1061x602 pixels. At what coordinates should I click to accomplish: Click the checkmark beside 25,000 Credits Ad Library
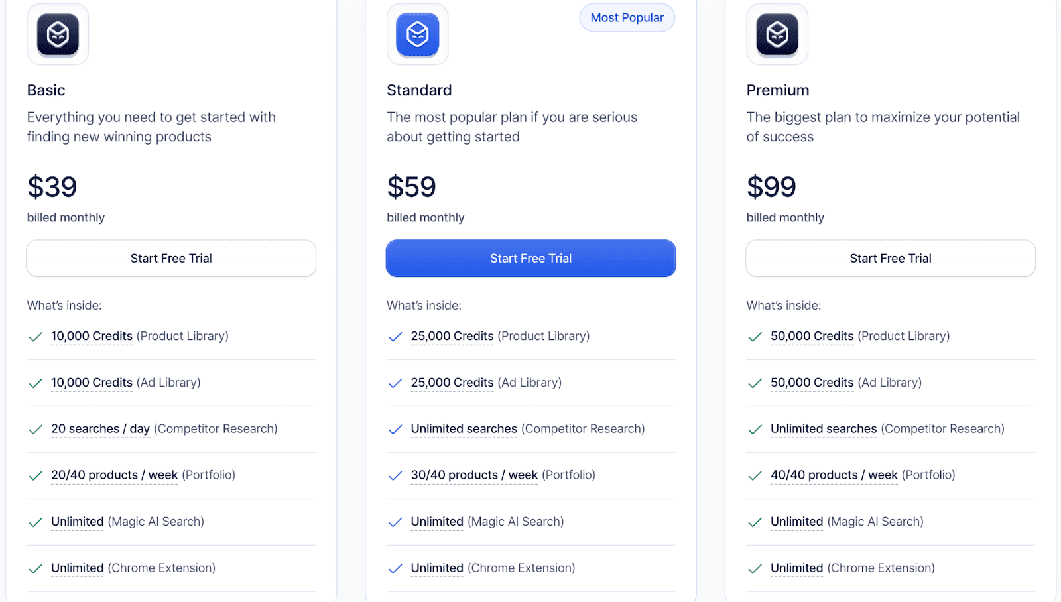click(x=396, y=383)
